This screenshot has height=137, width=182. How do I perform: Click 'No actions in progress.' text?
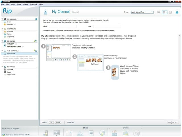click(11, 128)
